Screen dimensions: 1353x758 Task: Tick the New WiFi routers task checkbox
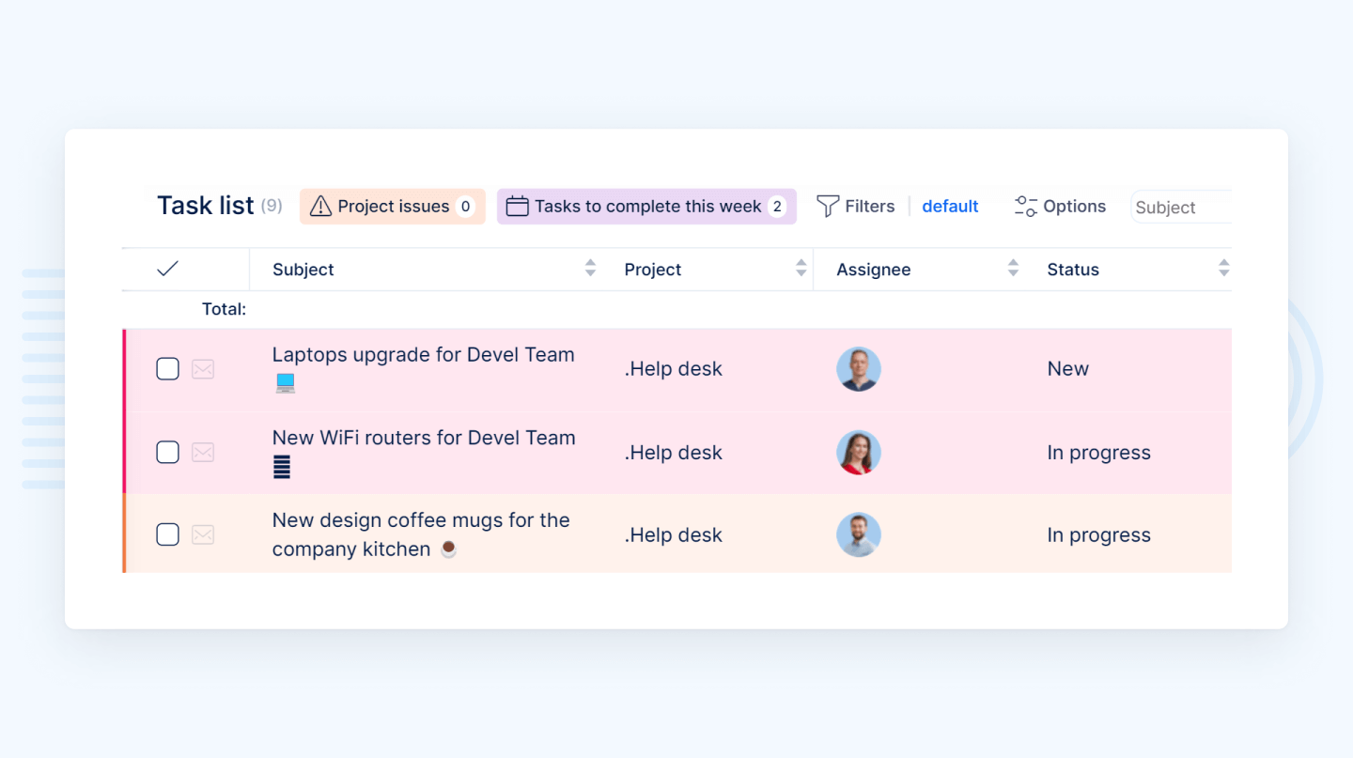pos(167,453)
